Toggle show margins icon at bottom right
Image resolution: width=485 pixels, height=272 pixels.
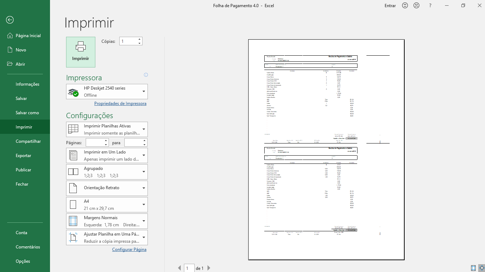[473, 268]
